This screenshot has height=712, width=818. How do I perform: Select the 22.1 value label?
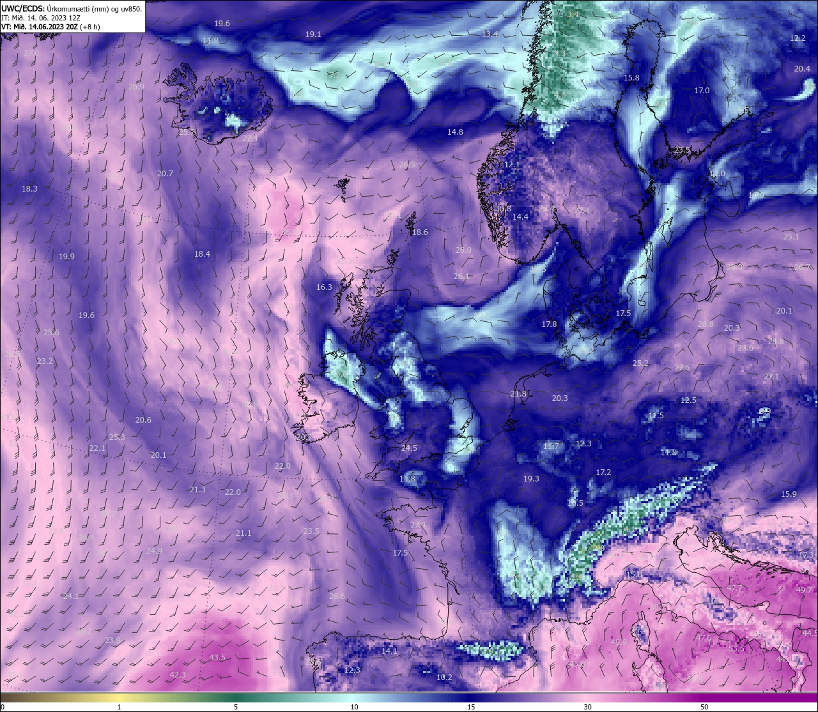click(x=97, y=448)
